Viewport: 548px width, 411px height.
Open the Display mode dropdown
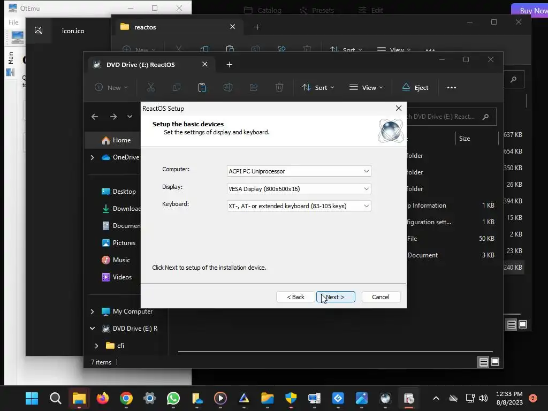pyautogui.click(x=299, y=189)
